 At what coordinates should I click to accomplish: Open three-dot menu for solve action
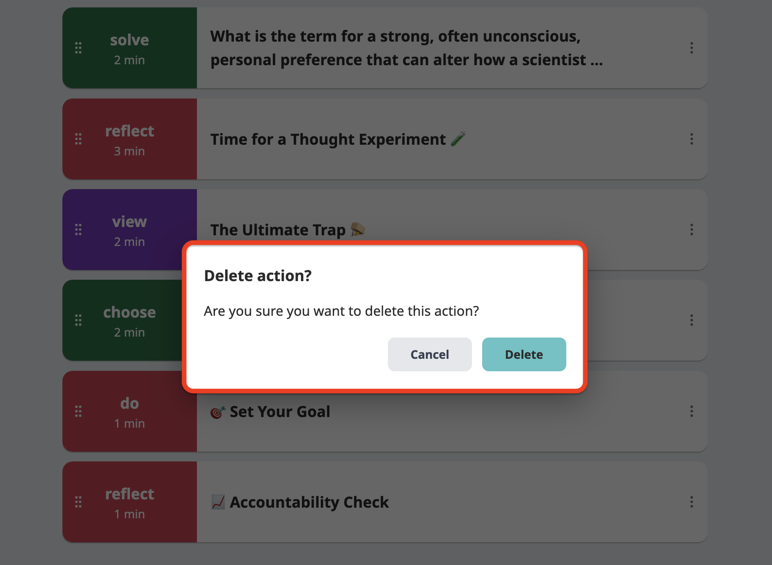pos(692,48)
